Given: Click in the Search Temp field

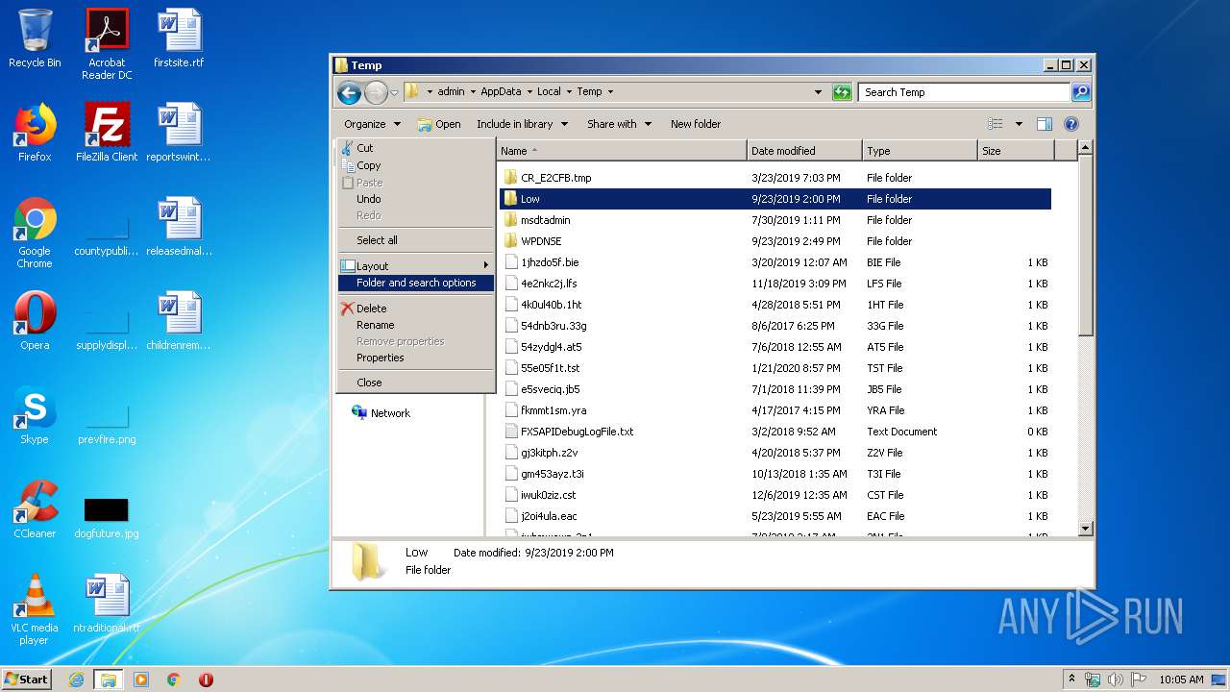Looking at the screenshot, I should coord(964,92).
